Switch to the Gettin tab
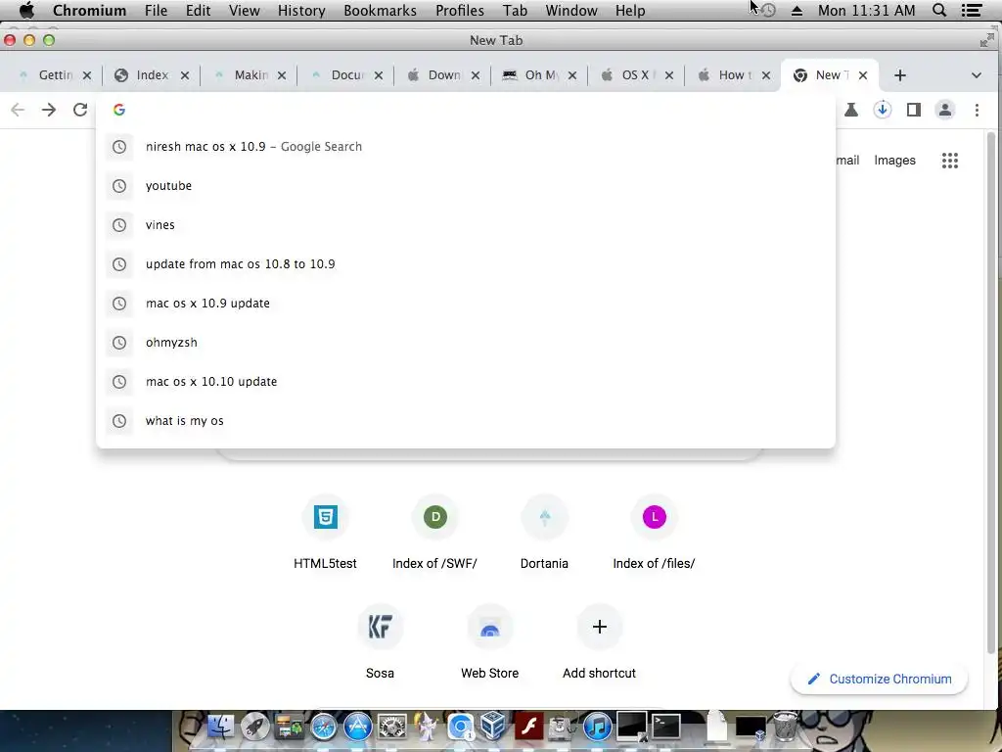This screenshot has height=752, width=1002. pyautogui.click(x=56, y=75)
